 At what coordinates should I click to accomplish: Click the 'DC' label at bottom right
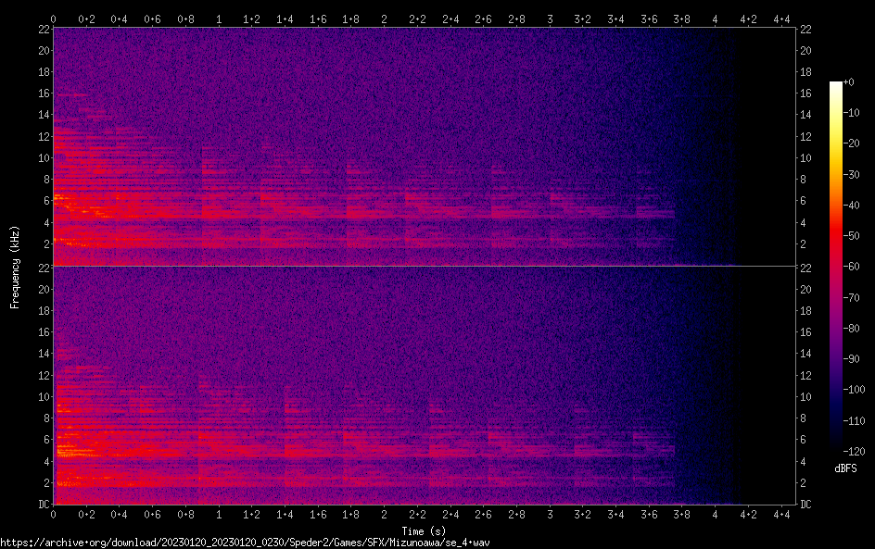(806, 505)
